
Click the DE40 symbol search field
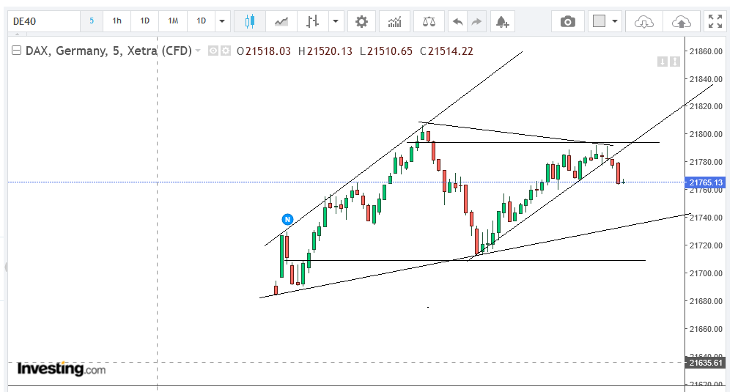(x=44, y=21)
